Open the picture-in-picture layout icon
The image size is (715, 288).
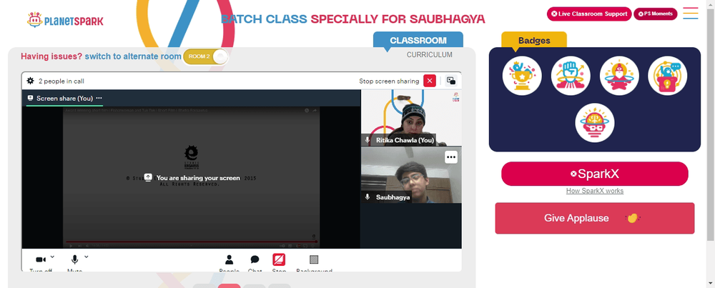pyautogui.click(x=451, y=81)
